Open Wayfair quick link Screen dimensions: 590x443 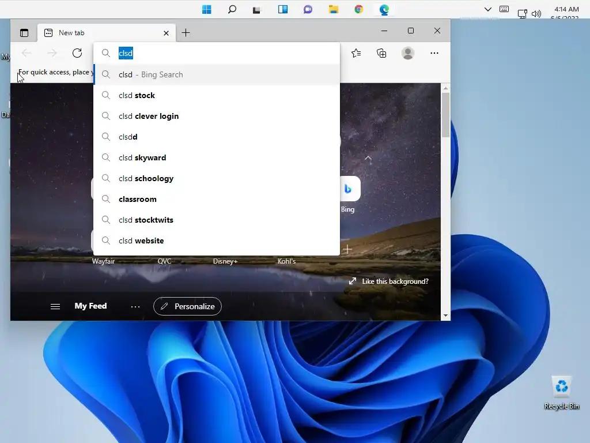103,261
